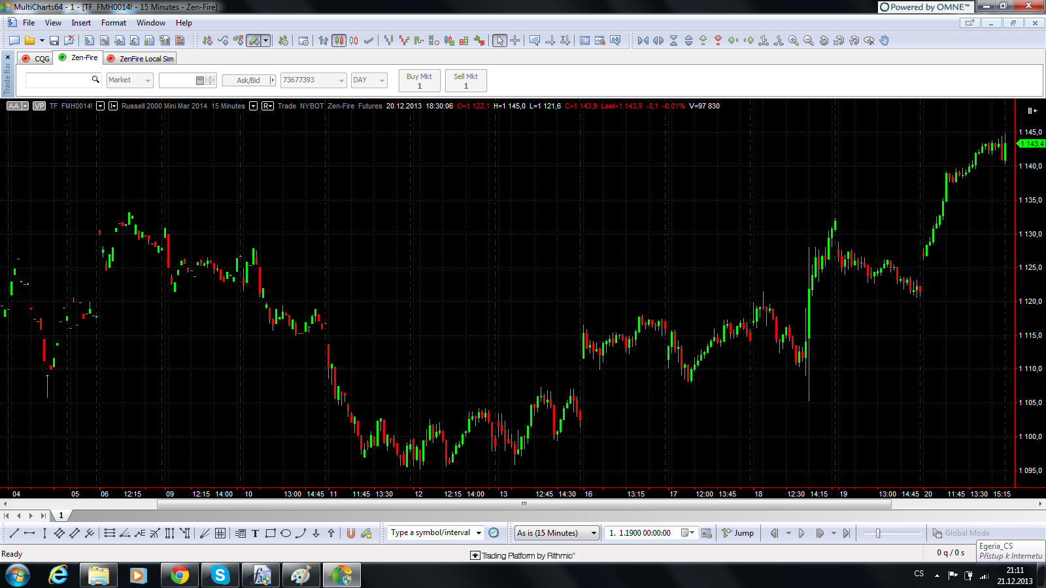Select the text drawing tool

click(255, 533)
